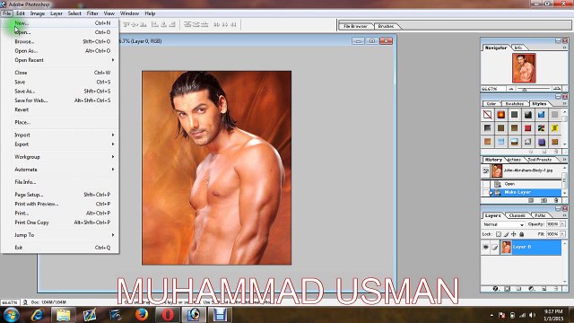Click the volume icon in system tray
The width and height of the screenshot is (574, 323).
click(x=532, y=315)
